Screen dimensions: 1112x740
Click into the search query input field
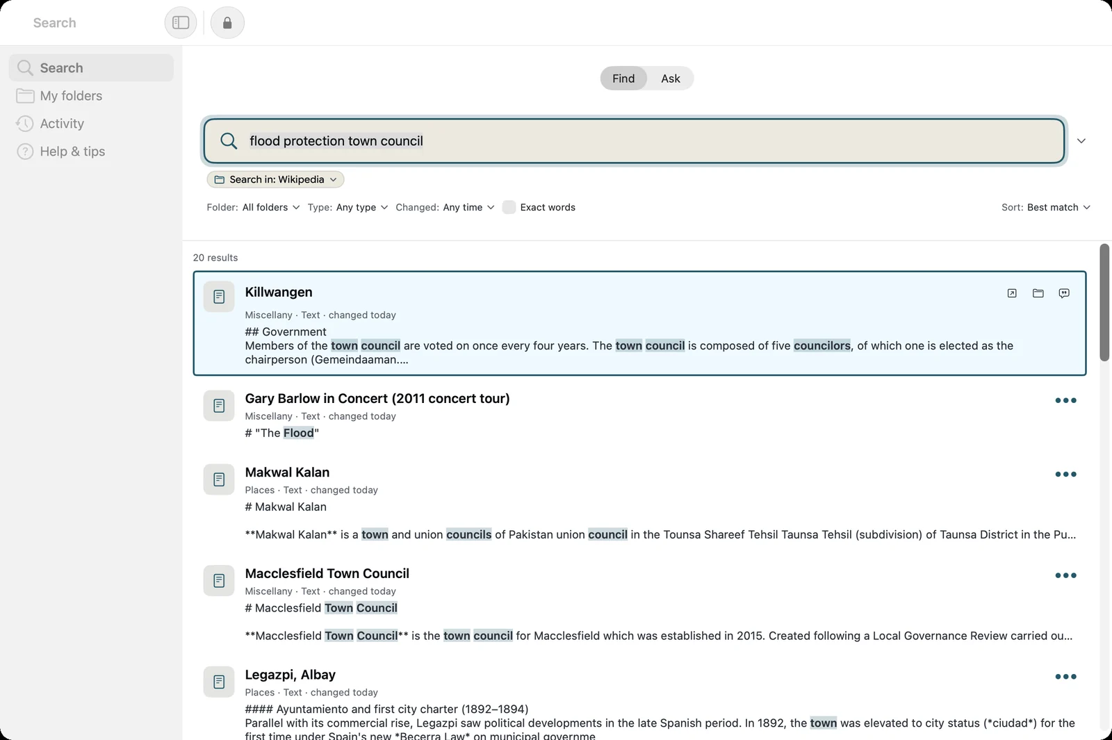[634, 141]
